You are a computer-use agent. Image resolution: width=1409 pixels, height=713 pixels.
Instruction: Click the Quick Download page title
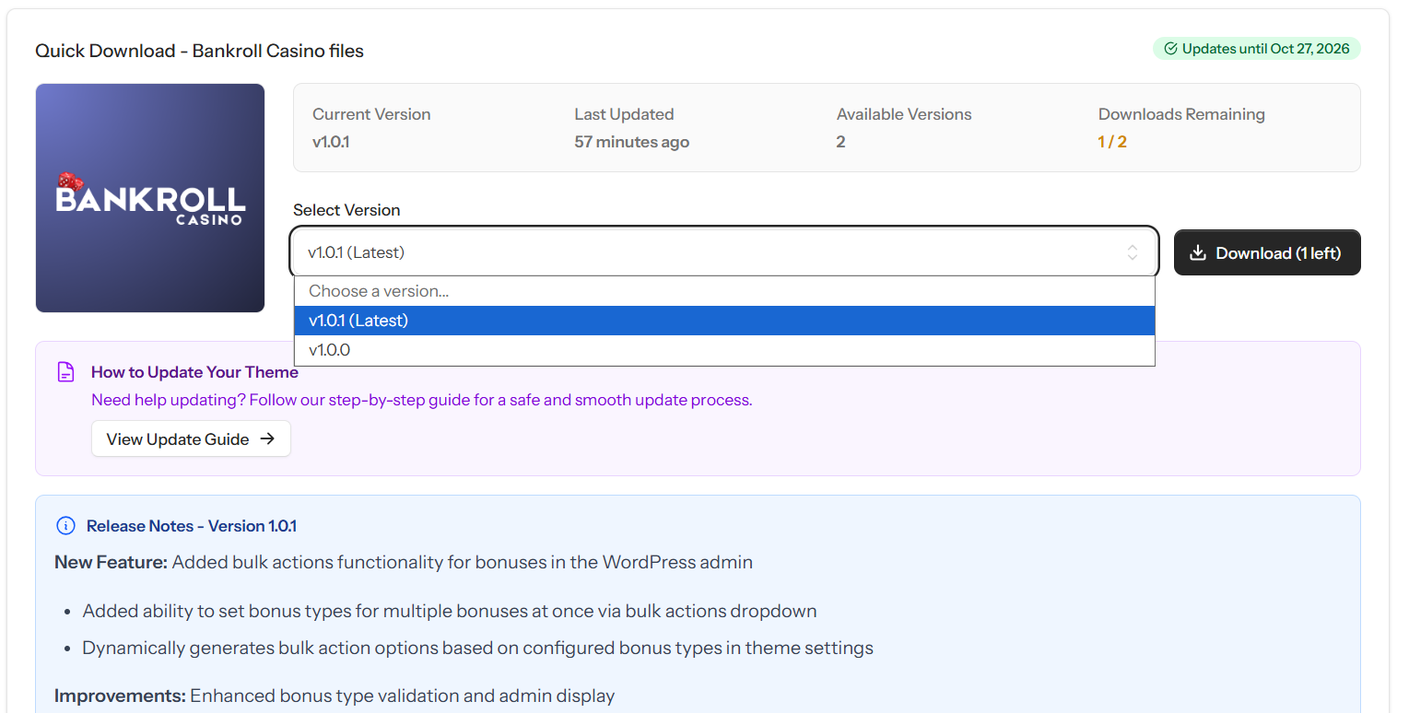(199, 51)
